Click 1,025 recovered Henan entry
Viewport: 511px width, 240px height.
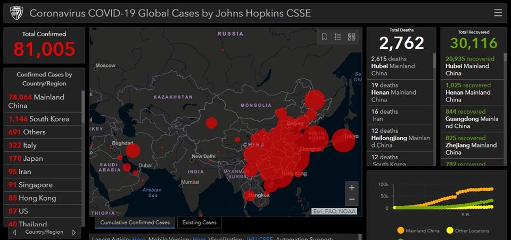click(x=472, y=92)
